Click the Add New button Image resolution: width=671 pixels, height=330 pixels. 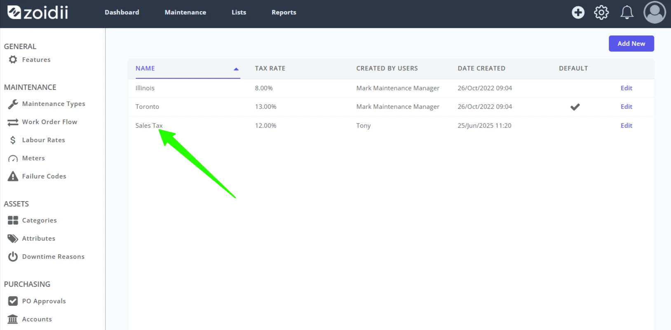[x=631, y=44]
